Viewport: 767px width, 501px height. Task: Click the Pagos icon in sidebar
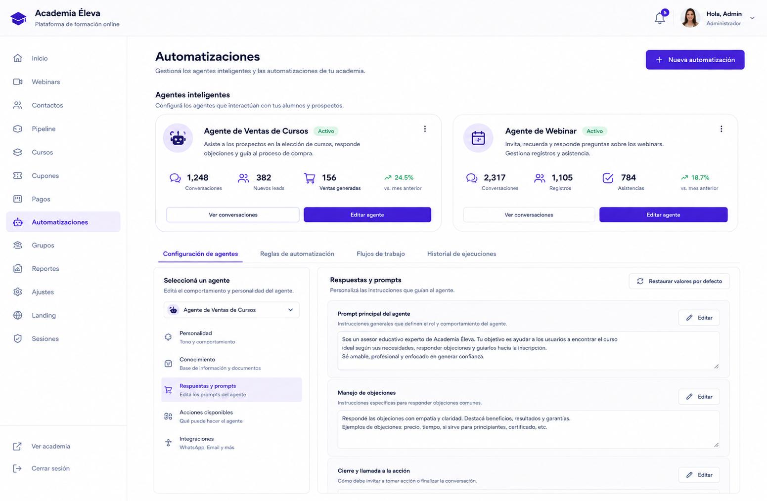(x=18, y=199)
